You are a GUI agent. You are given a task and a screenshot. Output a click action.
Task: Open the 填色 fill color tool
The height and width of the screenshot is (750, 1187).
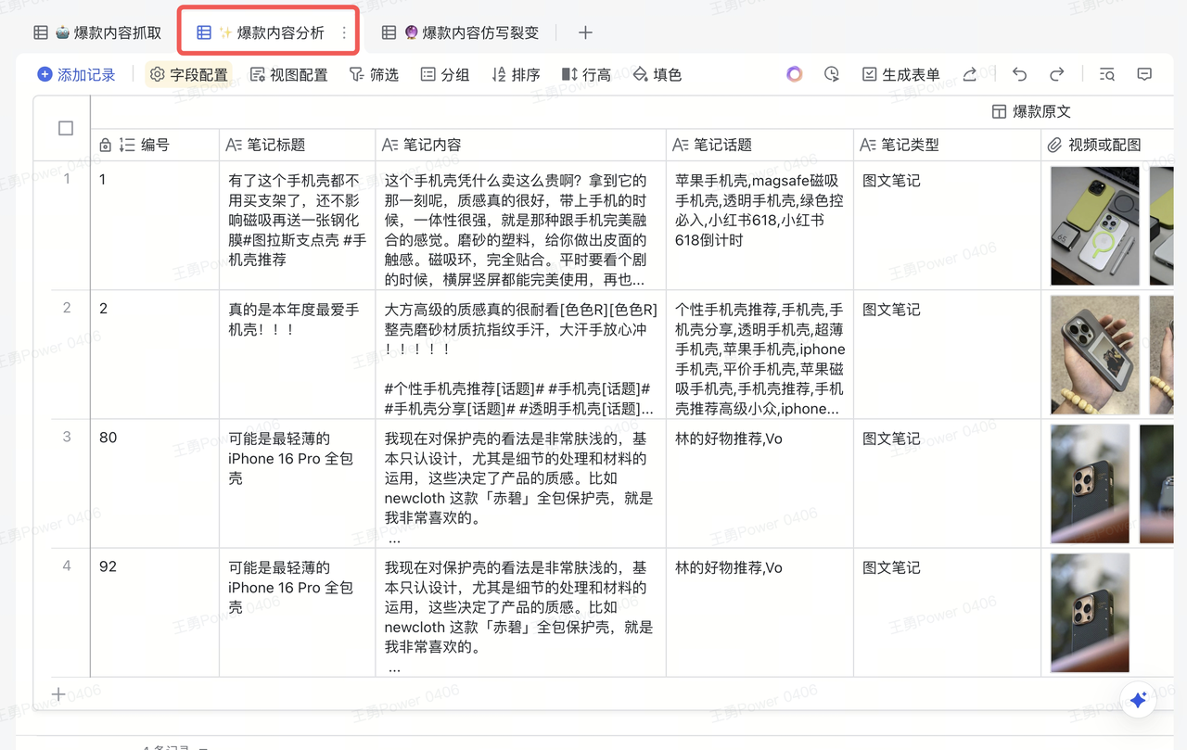click(657, 74)
